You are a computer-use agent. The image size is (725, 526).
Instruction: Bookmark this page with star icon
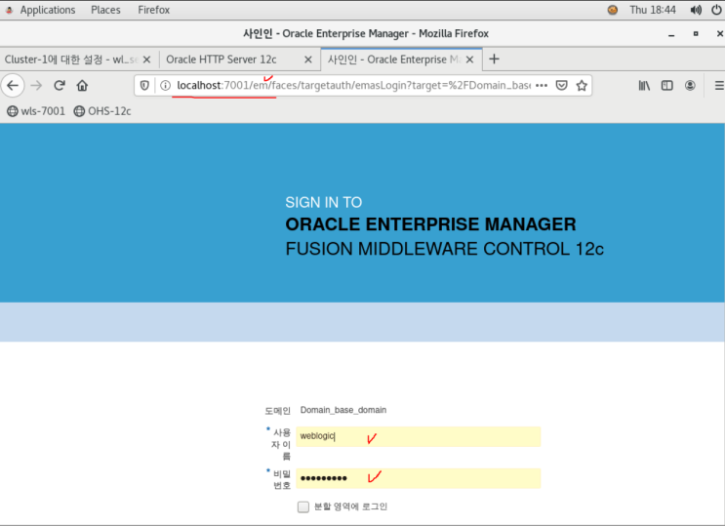(x=582, y=86)
